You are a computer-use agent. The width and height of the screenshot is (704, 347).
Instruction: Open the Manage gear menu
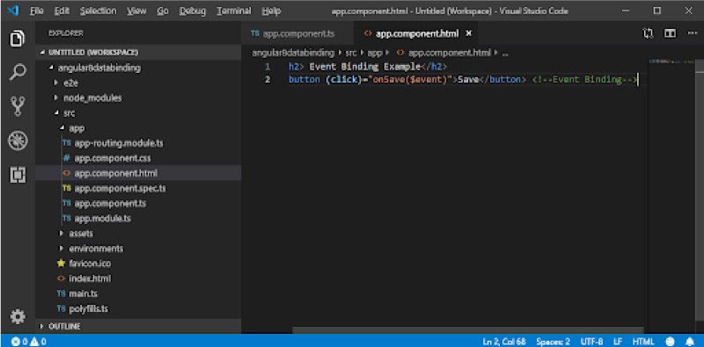tap(18, 317)
